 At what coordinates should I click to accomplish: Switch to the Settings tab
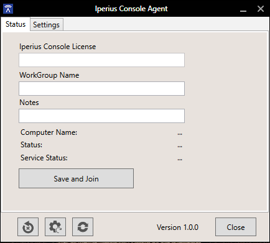(x=47, y=25)
